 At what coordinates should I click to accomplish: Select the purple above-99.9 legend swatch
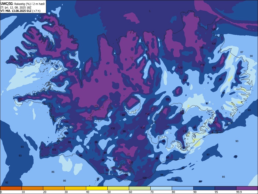click(x=247, y=188)
